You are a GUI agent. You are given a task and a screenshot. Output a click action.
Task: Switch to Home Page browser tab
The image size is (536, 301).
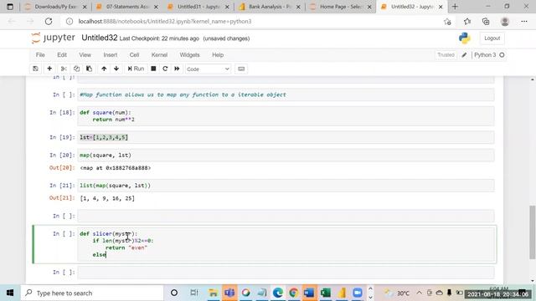point(341,7)
